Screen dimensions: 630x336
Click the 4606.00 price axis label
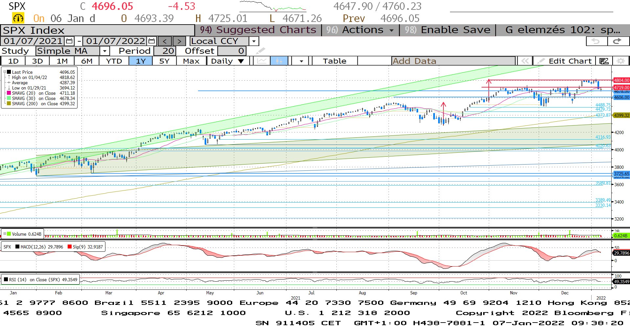[x=621, y=97]
